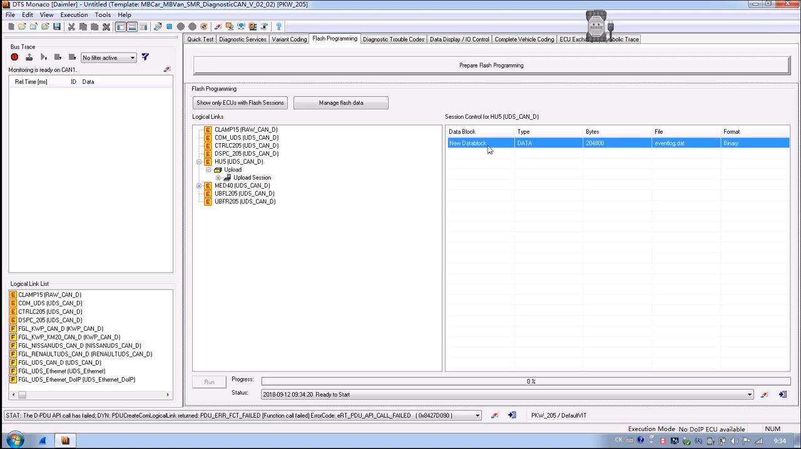The image size is (801, 449).
Task: Open the Execution menu
Action: click(x=74, y=14)
